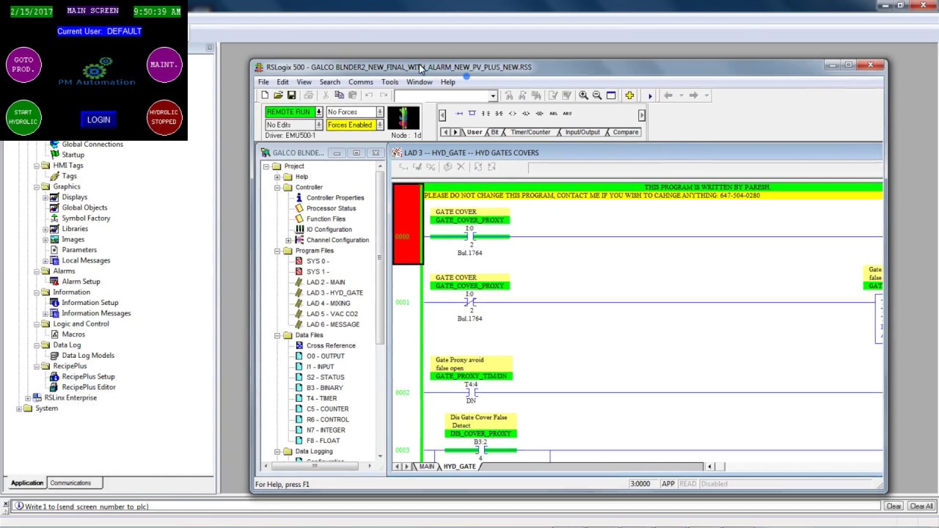
Task: Collapse the Program Files folder
Action: (277, 251)
